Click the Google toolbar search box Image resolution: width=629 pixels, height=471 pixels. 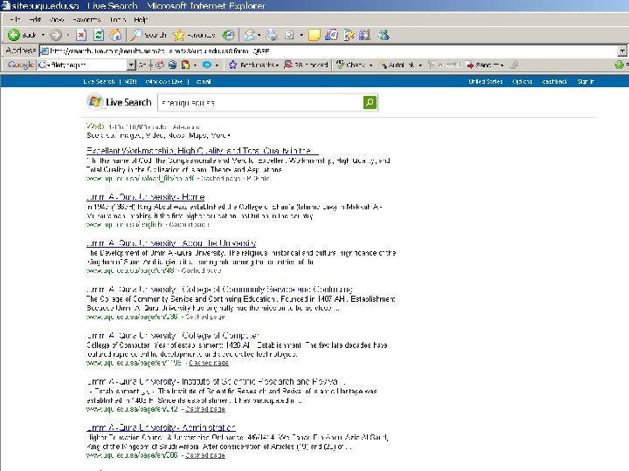click(82, 65)
